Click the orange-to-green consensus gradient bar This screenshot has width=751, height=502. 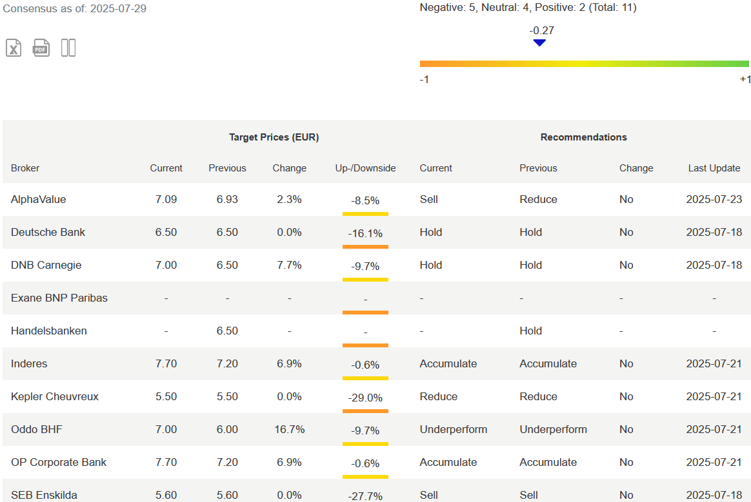click(x=585, y=64)
